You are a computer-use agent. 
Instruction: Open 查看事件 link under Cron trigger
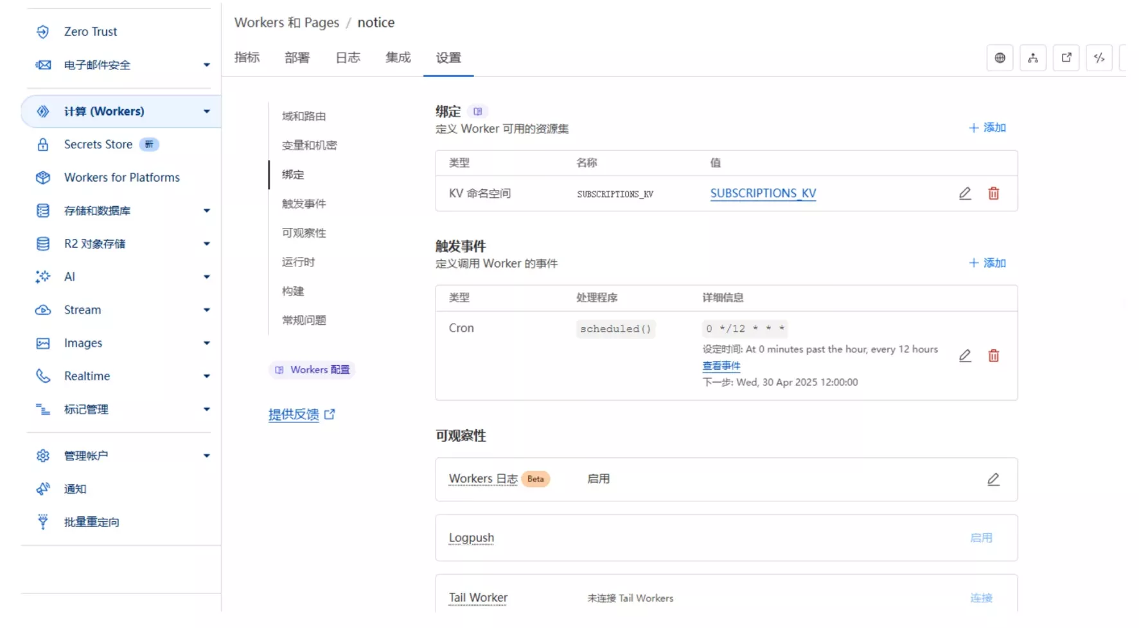[x=721, y=366]
